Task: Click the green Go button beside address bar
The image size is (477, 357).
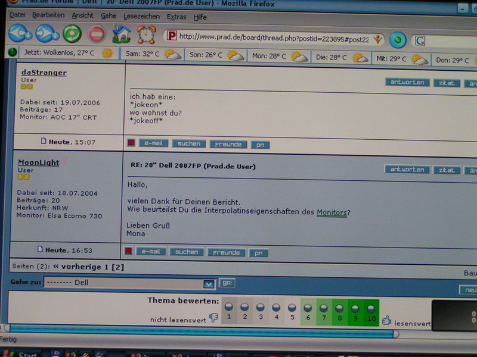Action: coord(398,40)
